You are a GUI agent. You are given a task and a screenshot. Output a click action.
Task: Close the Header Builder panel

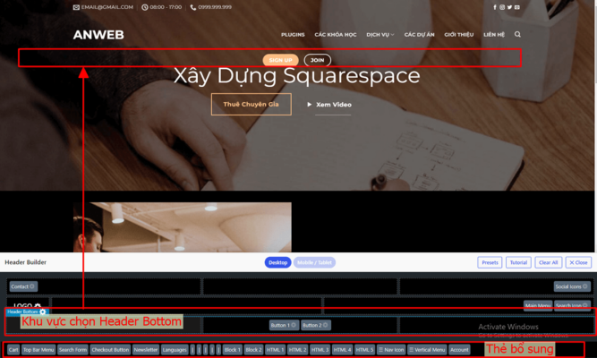click(x=578, y=262)
